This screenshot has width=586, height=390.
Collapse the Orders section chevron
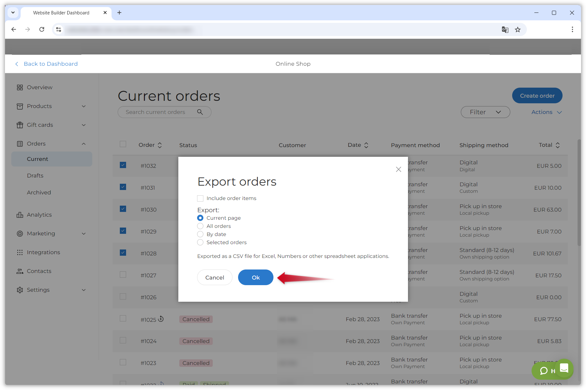[x=84, y=144]
